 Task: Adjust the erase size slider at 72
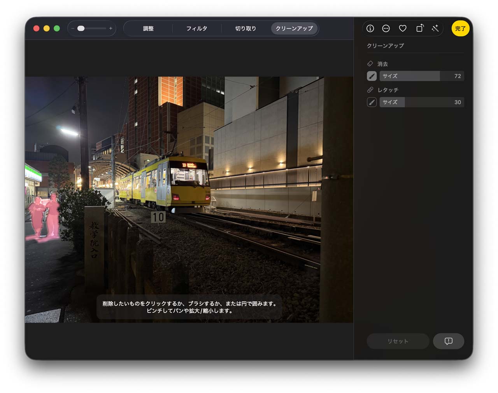[x=421, y=76]
